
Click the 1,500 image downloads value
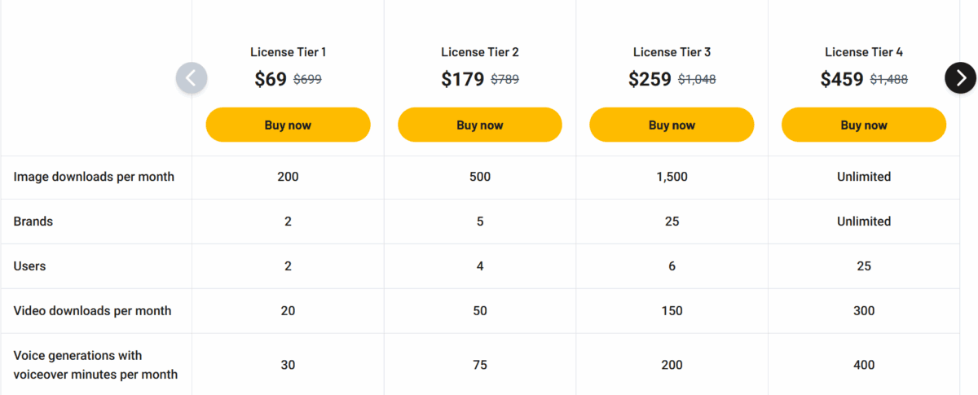click(x=672, y=177)
